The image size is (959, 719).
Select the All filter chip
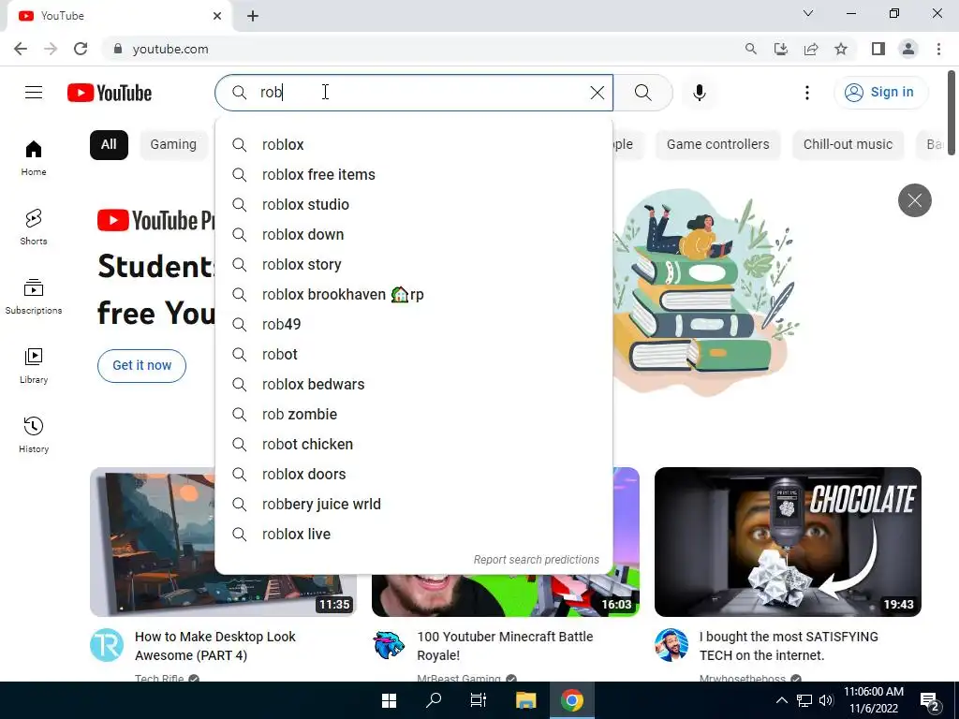(x=109, y=145)
